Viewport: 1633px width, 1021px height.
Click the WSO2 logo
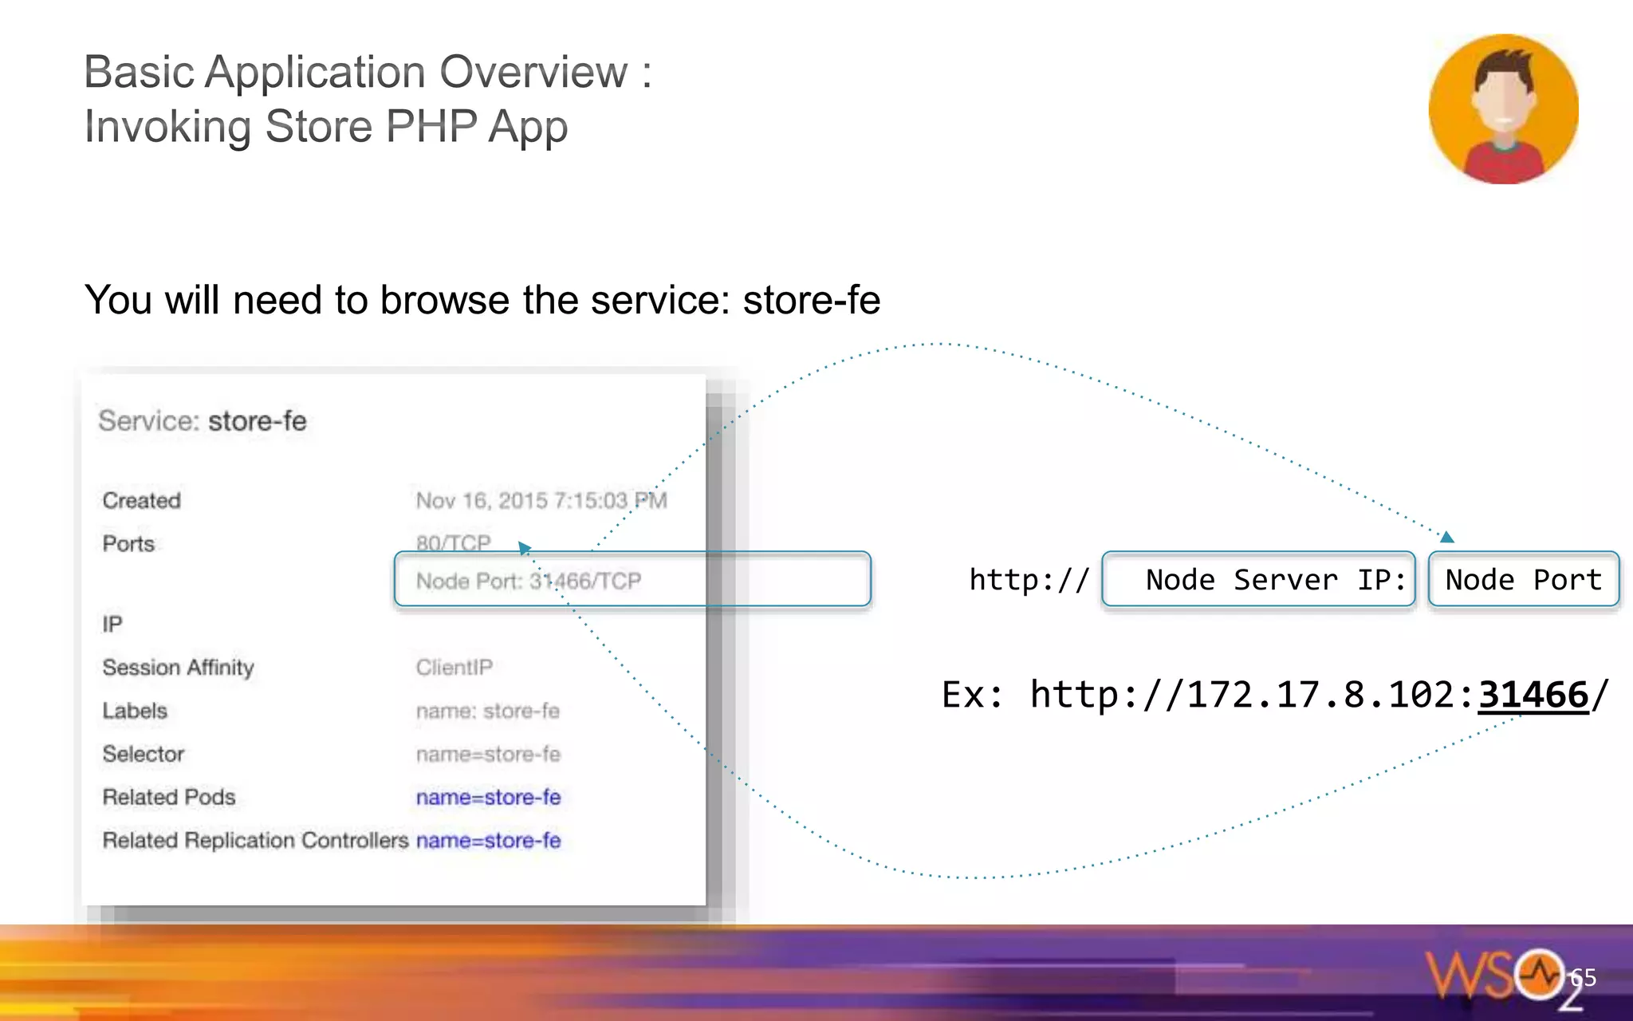coord(1505,979)
